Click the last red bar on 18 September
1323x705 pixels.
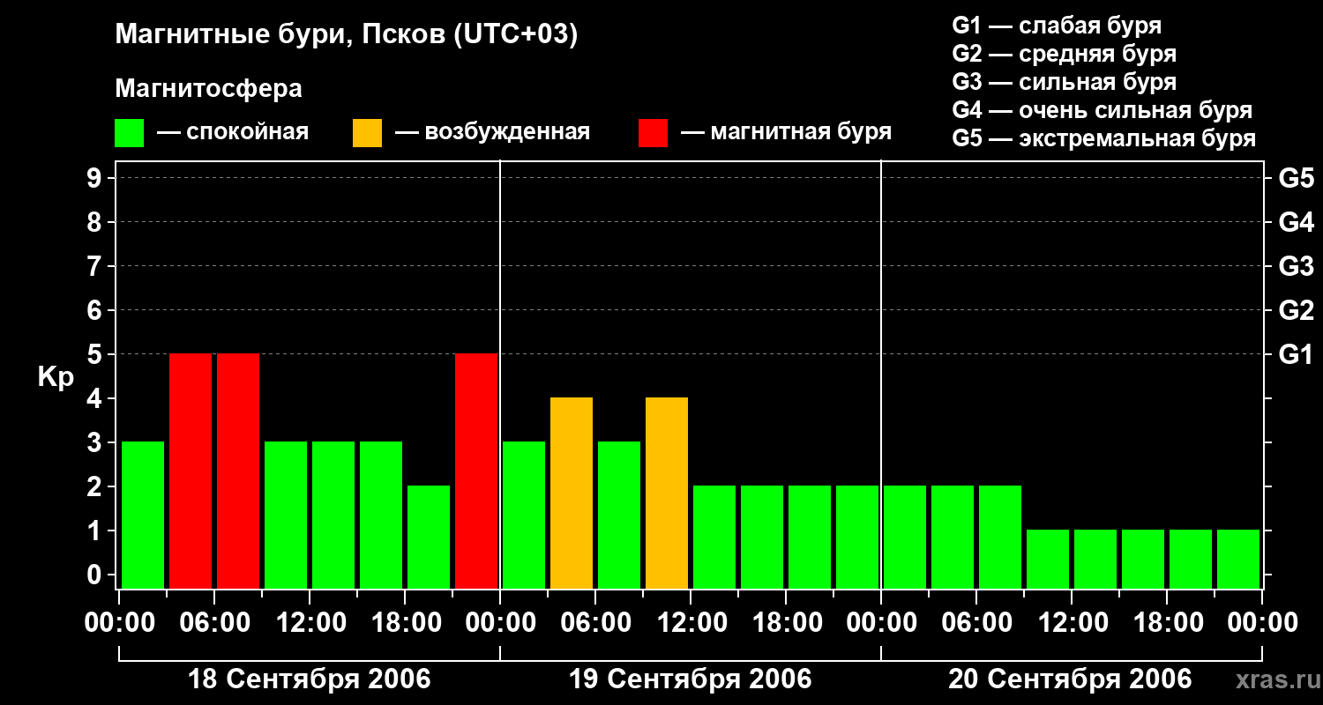476,471
